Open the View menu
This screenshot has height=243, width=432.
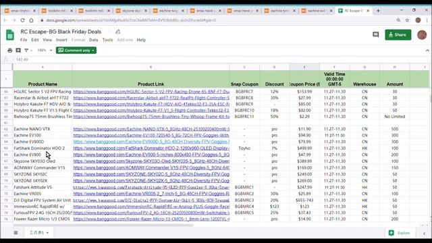point(47,40)
